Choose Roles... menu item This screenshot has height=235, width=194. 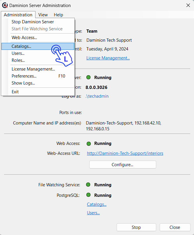coord(18,60)
